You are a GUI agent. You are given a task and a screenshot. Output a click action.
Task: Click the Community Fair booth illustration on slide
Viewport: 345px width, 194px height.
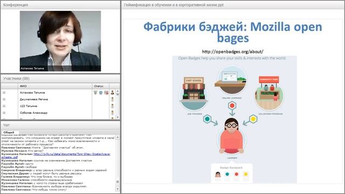pos(269,93)
